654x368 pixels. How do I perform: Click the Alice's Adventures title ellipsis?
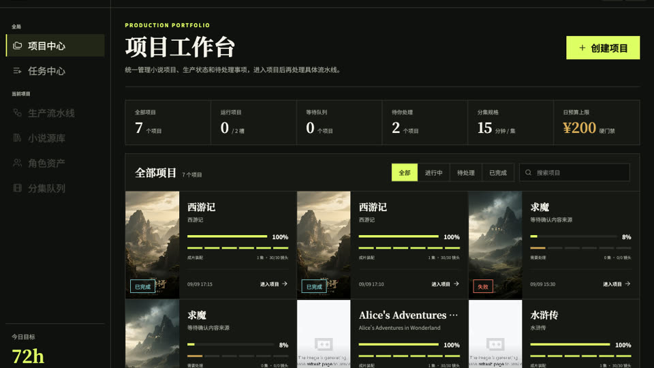pos(454,315)
